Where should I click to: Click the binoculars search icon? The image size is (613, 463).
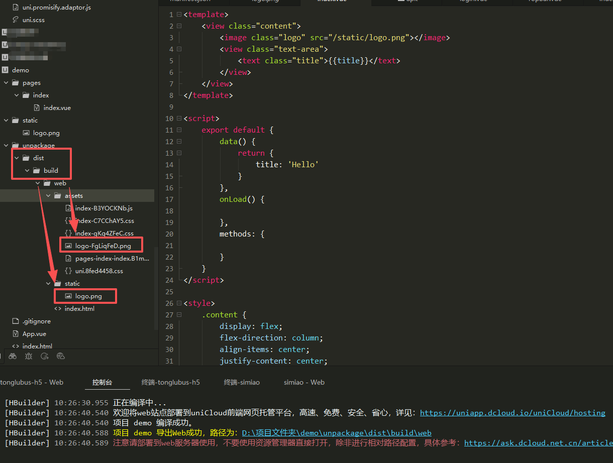click(x=13, y=356)
